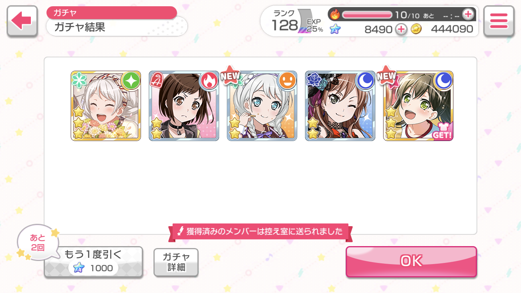Click the pink back arrow button
Viewport: 521px width, 293px height.
[22, 21]
